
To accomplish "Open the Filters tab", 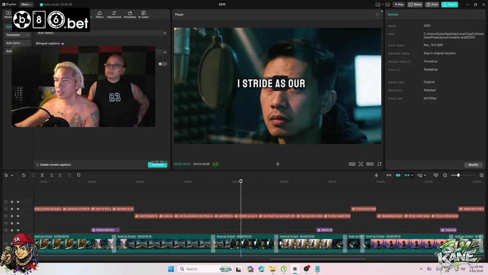I will (100, 15).
